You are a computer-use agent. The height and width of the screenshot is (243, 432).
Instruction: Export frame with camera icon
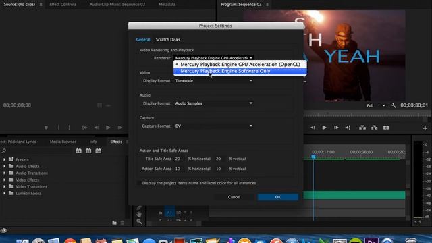[x=386, y=128]
